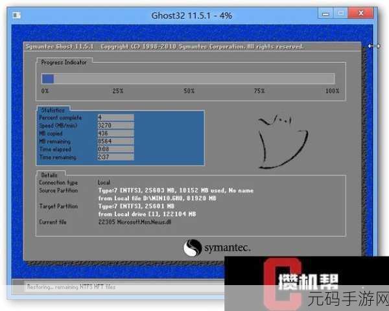Click the Speed value 3270
The height and width of the screenshot is (311, 389).
click(116, 125)
